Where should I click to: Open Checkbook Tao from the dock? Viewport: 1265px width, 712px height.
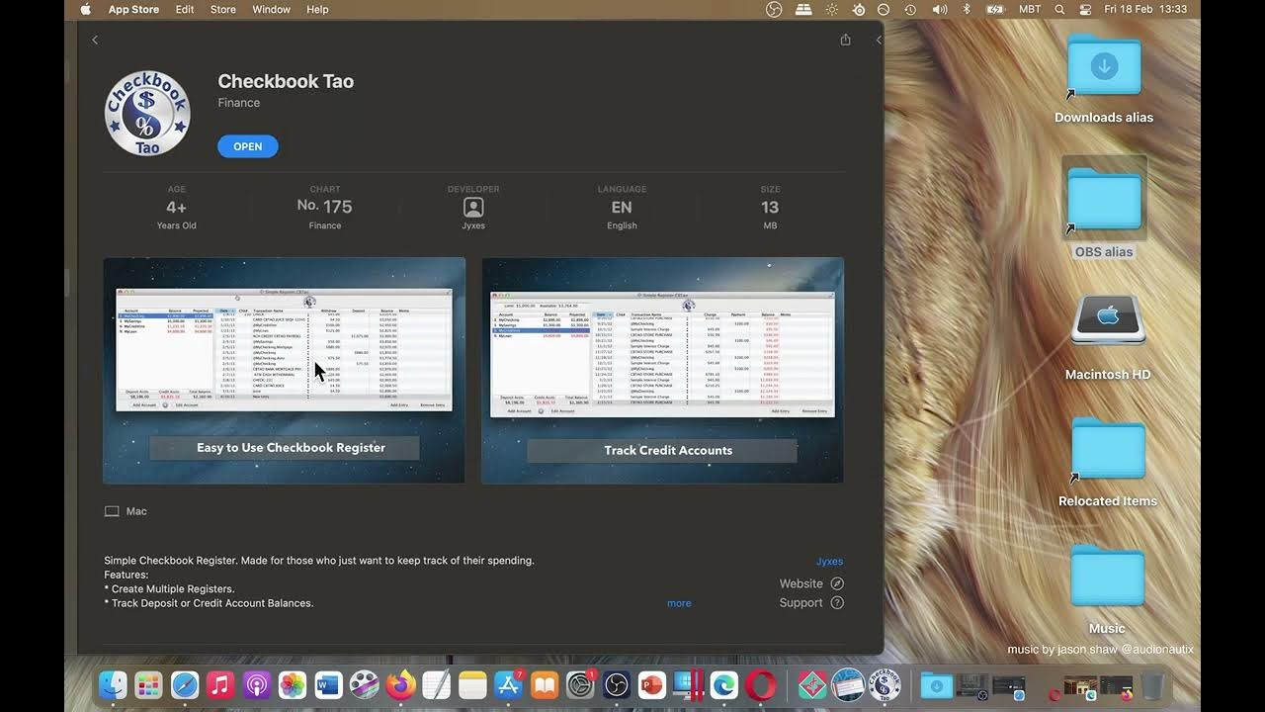885,685
